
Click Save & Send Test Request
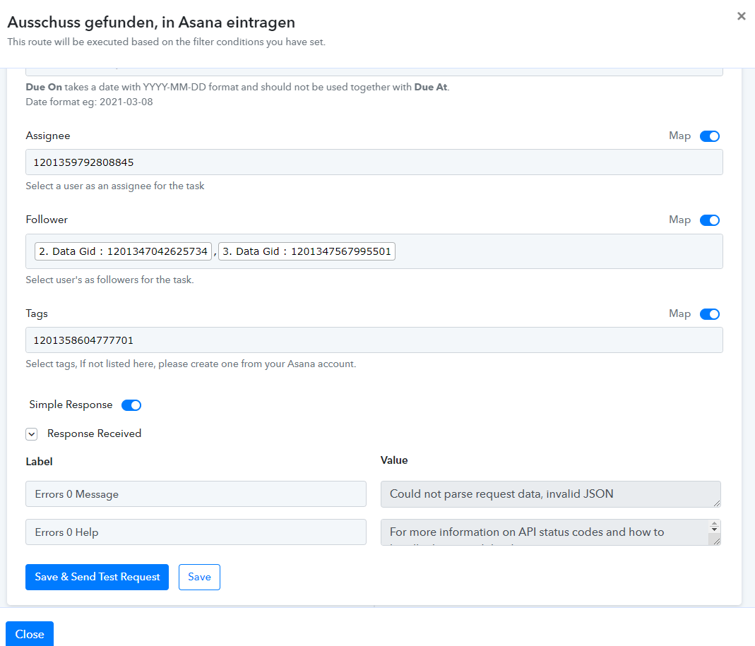click(97, 577)
